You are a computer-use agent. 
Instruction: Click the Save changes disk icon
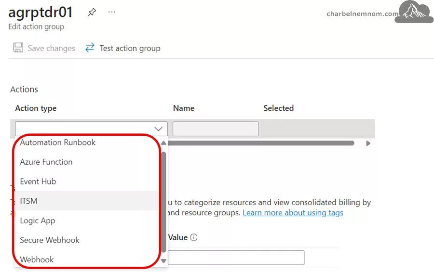(18, 48)
